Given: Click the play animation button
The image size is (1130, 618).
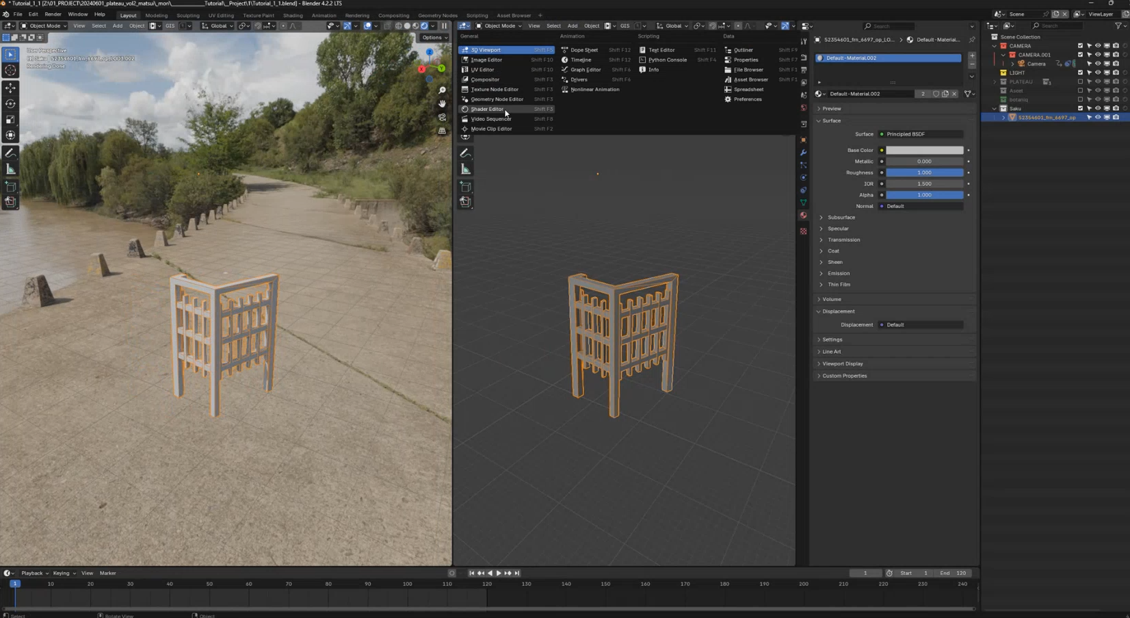Looking at the screenshot, I should pyautogui.click(x=499, y=573).
